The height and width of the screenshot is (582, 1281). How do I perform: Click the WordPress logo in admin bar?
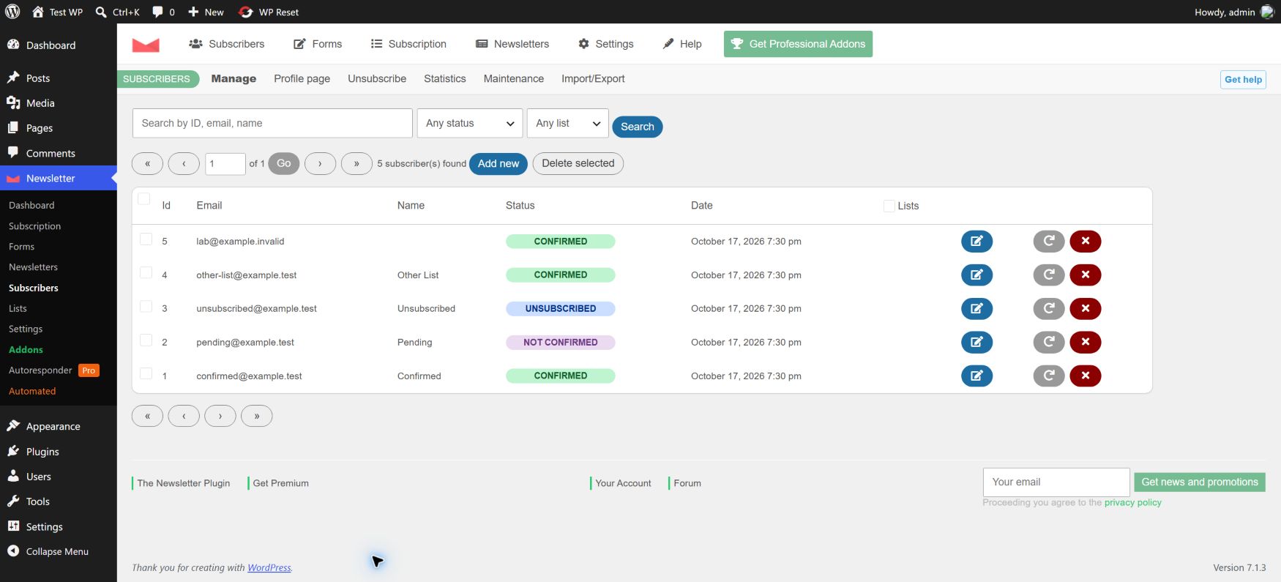(x=12, y=12)
